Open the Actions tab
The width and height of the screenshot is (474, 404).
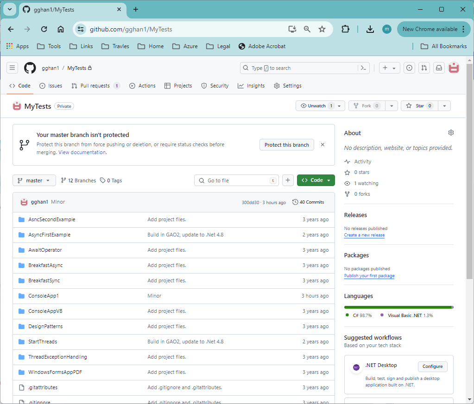tap(142, 86)
